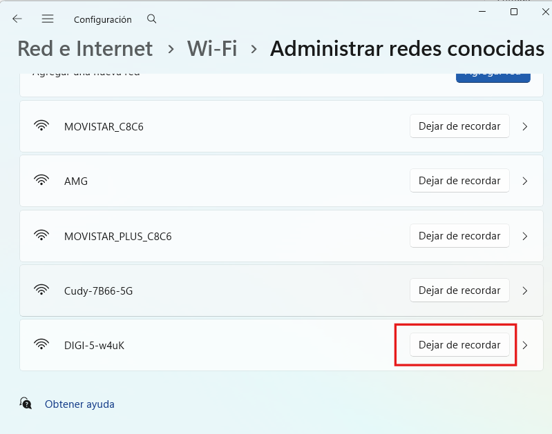
Task: Click the Wi-Fi icon beside AMG
Action: [41, 180]
